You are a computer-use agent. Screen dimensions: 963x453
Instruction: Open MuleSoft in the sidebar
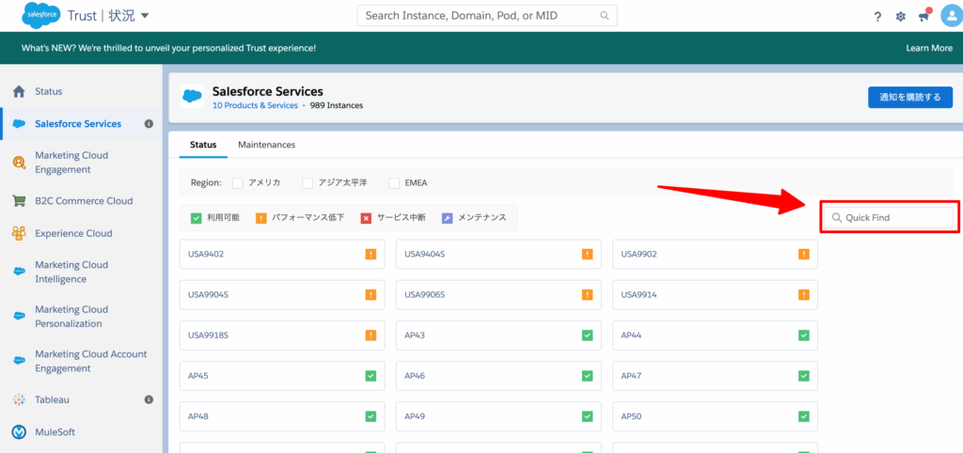55,432
